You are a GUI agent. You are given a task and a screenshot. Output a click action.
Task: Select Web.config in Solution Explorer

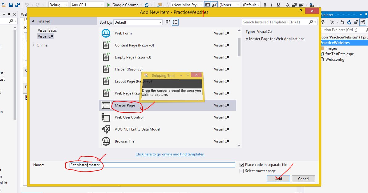pyautogui.click(x=335, y=59)
